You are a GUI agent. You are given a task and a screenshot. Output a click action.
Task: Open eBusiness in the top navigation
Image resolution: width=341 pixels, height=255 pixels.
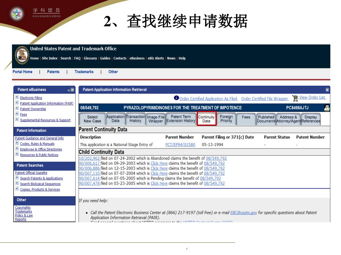[137, 58]
